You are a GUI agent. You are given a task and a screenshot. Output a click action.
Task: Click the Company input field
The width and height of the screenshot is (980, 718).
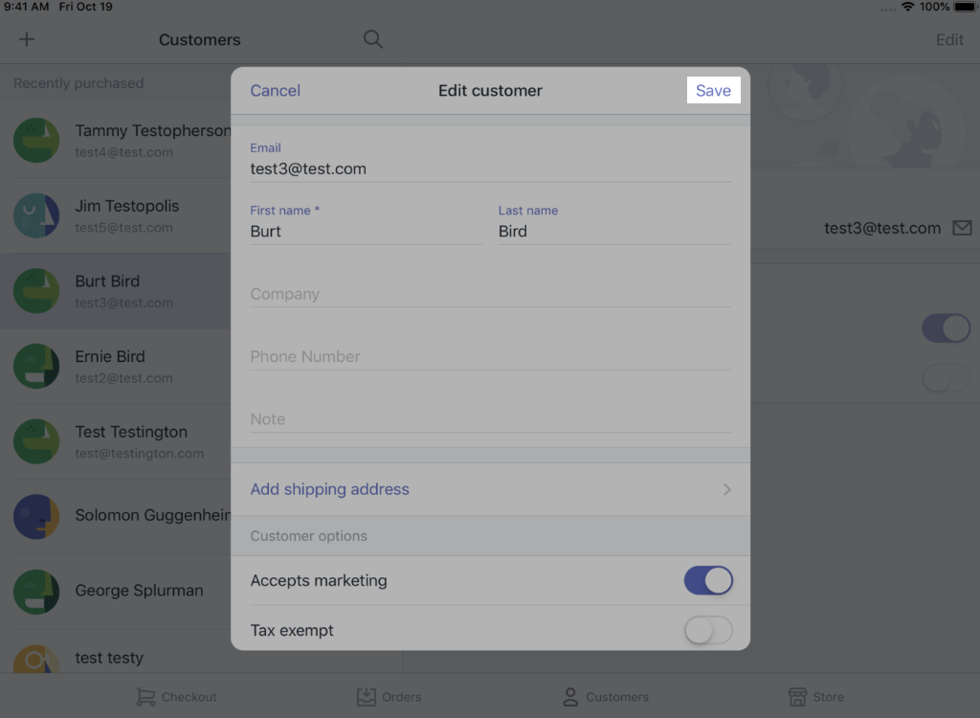[490, 294]
